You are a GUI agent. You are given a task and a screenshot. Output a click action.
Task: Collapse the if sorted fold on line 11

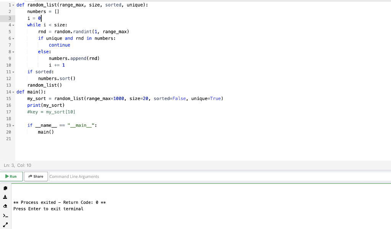pyautogui.click(x=13, y=72)
